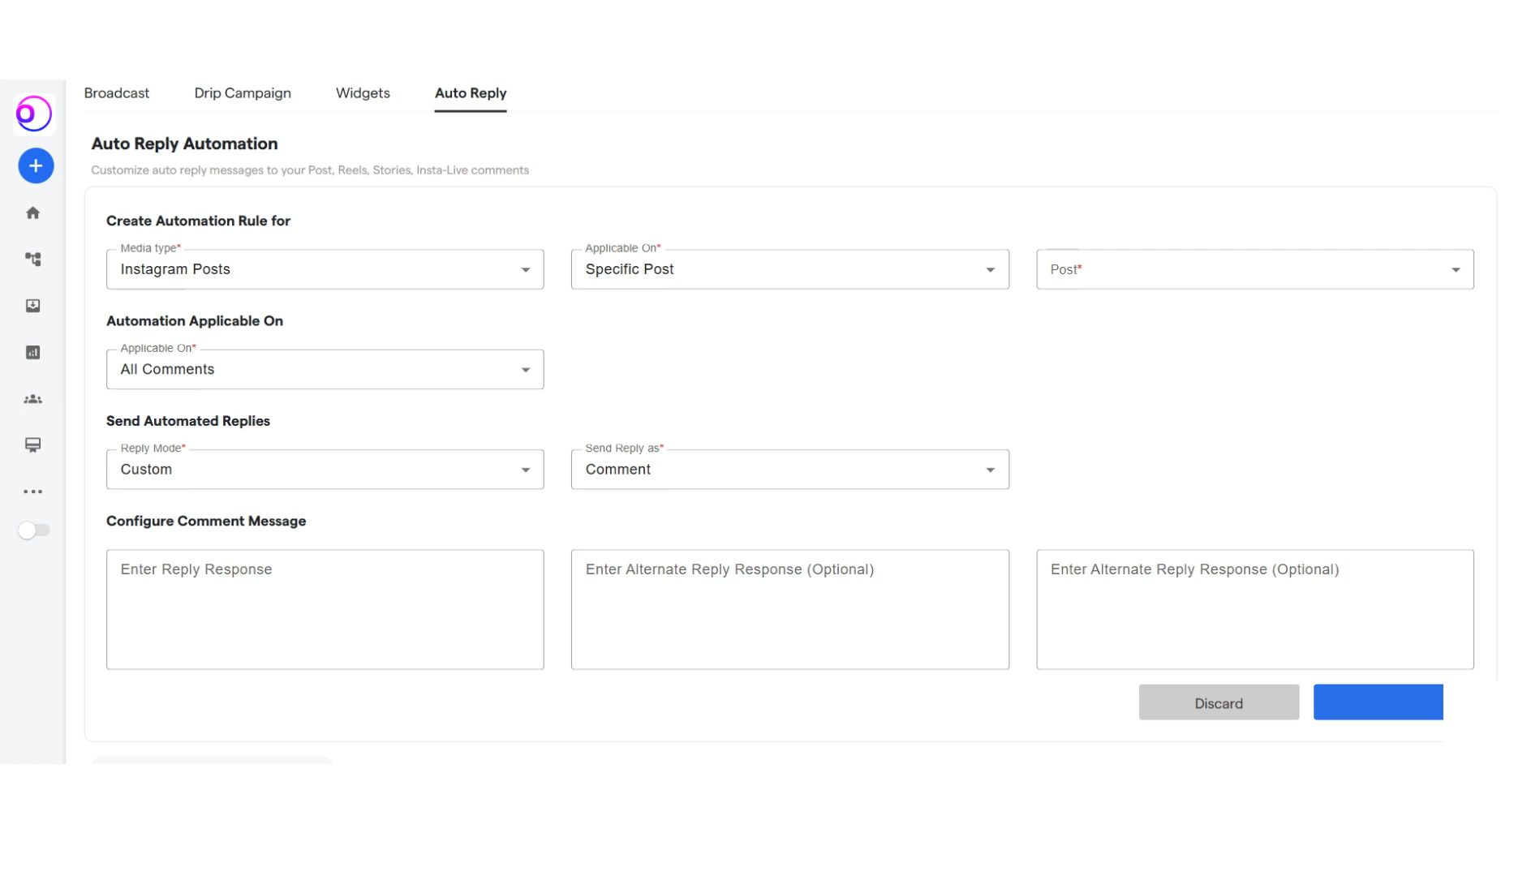Click the Create Automation Rule for label
This screenshot has height=876, width=1514.
pyautogui.click(x=198, y=221)
